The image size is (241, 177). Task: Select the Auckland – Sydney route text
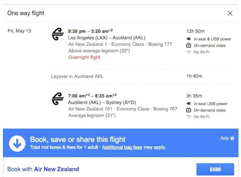102,102
